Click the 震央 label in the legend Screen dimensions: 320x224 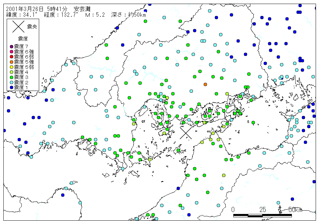click(x=32, y=27)
